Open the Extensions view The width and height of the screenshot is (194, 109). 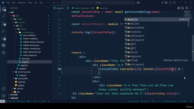(x=4, y=38)
